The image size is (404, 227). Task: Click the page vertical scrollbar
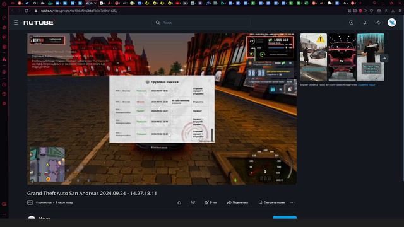(x=403, y=98)
